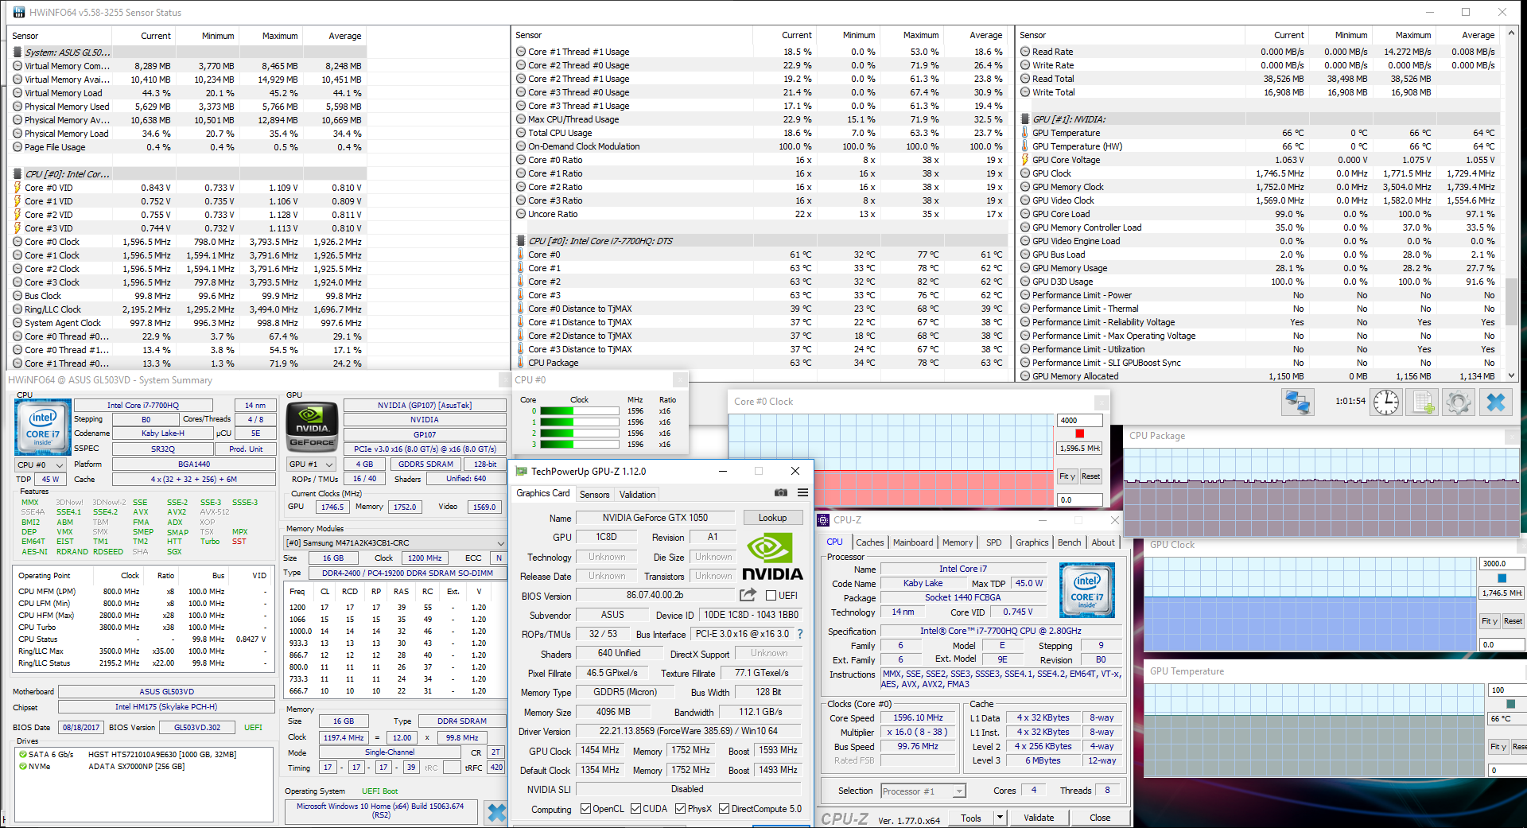
Task: Click the 4000 maximum field in Core #0 Clock graph
Action: click(1079, 420)
